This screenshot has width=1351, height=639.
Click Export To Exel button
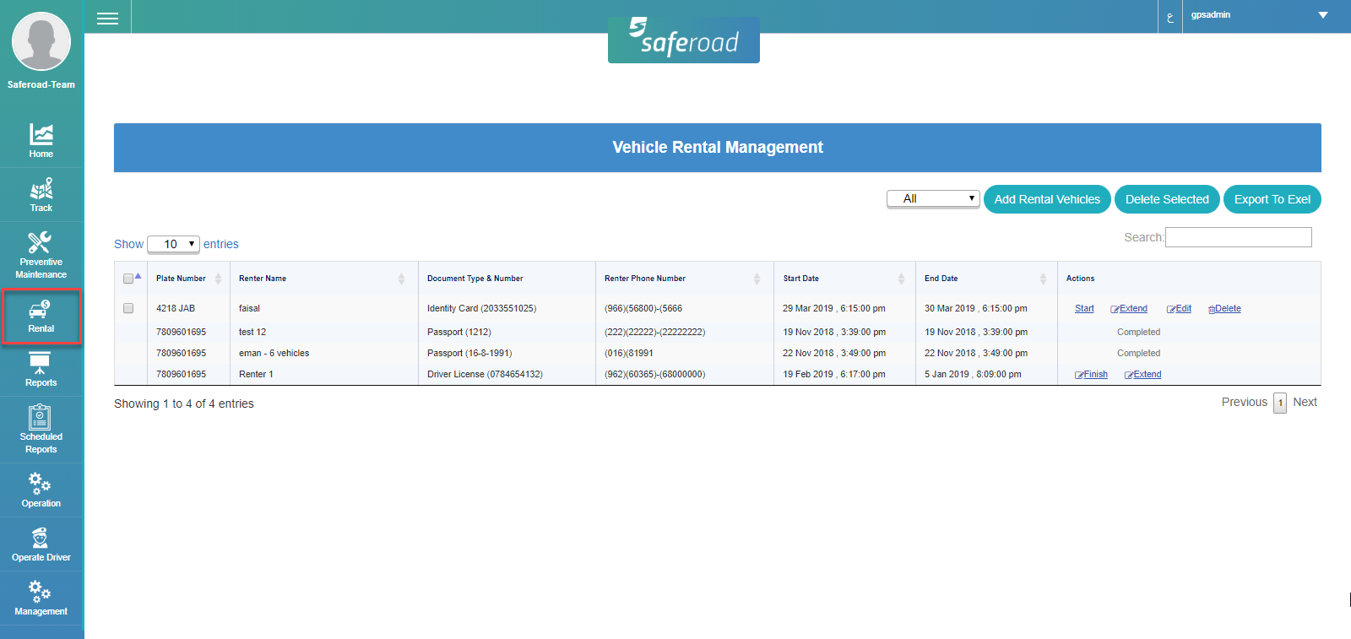pyautogui.click(x=1272, y=199)
